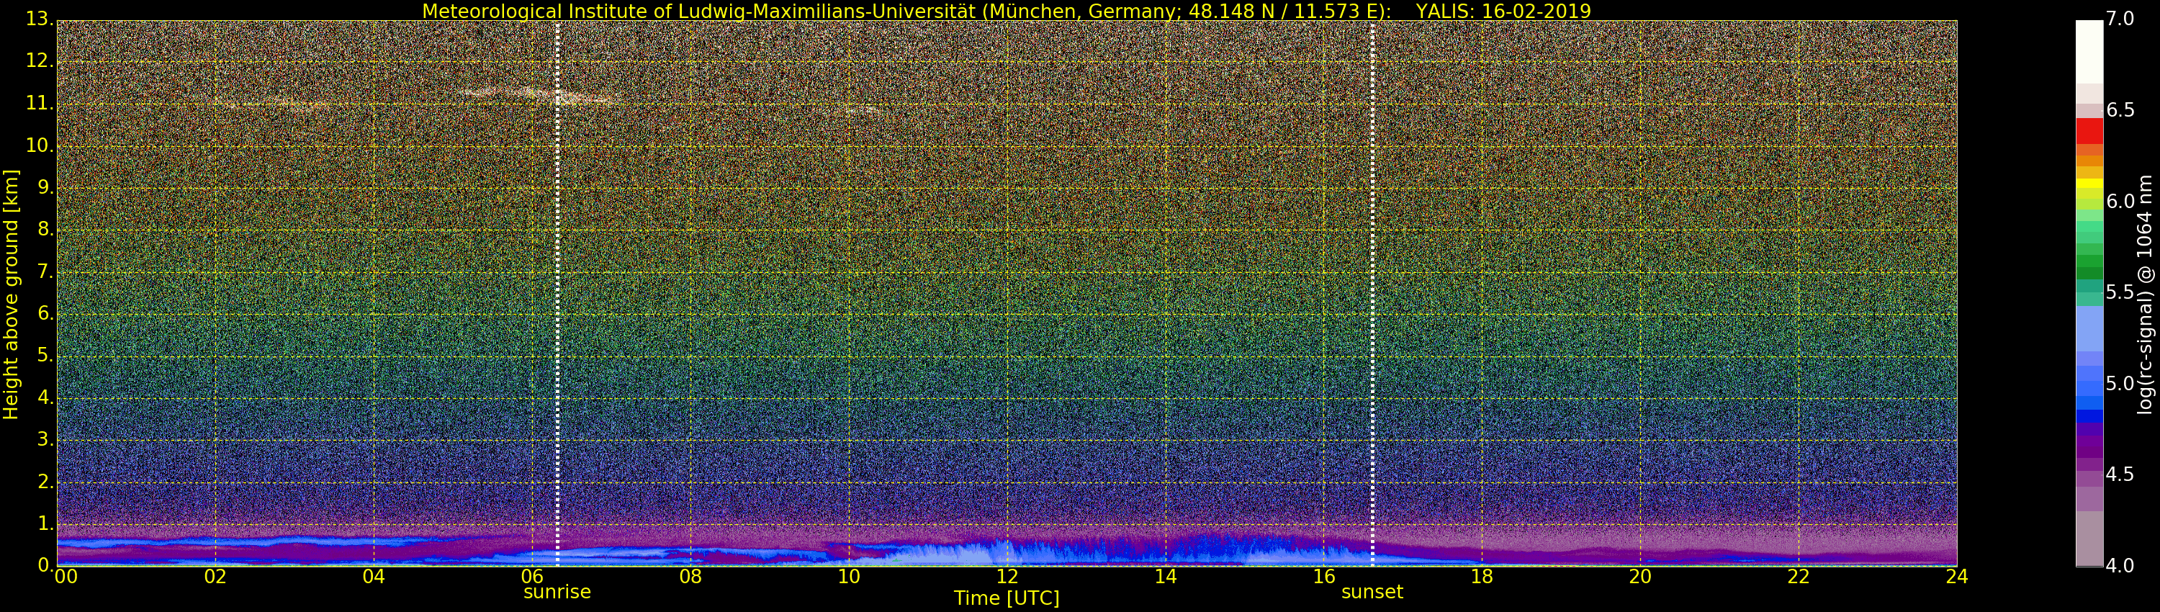Viewport: 2160px width, 612px height.
Task: Click the colorbar tick label 7.0
Action: (x=2120, y=19)
